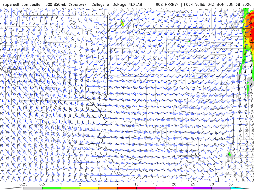Pick the orange 4–7 legend swatch
The width and height of the screenshot is (254, 190).
(108, 188)
